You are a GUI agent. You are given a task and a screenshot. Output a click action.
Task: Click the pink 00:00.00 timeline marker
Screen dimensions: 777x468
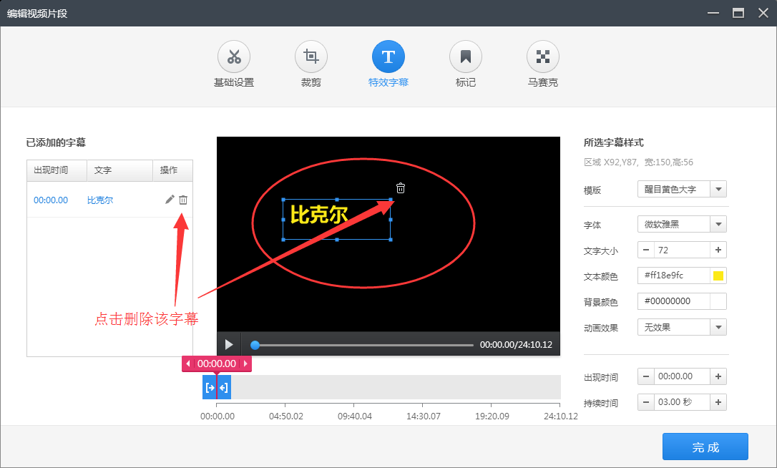[x=218, y=364]
